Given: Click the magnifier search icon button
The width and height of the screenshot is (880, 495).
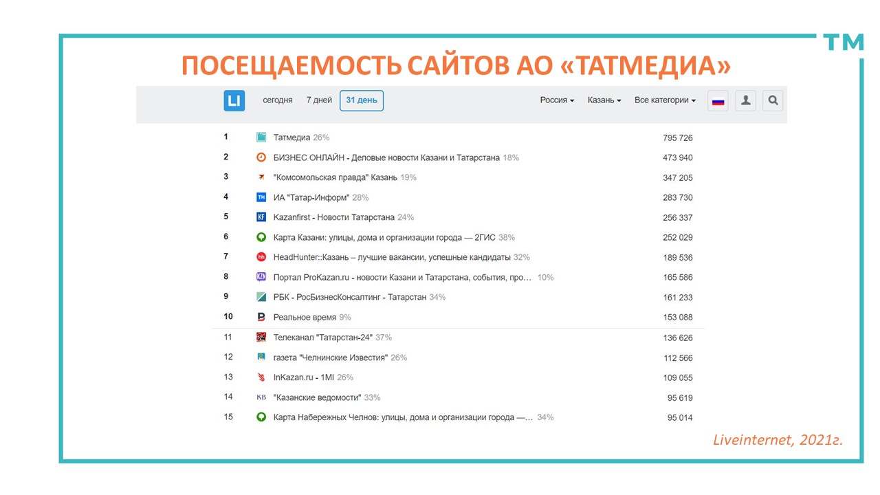Looking at the screenshot, I should pyautogui.click(x=773, y=101).
